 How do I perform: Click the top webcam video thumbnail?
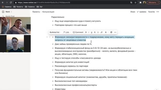point(15,25)
